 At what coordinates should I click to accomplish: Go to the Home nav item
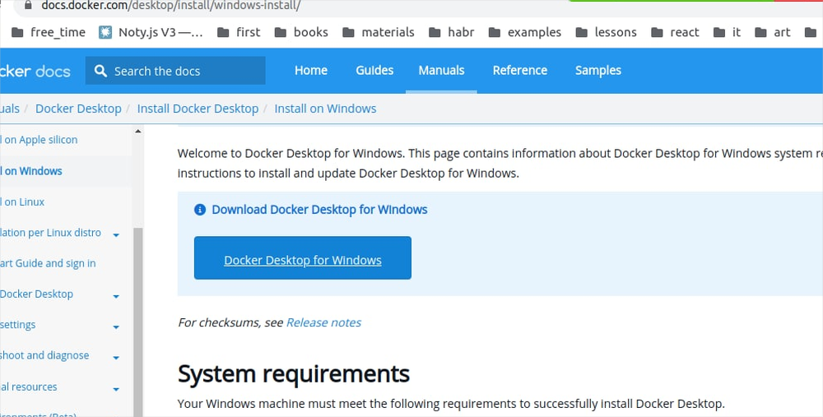pos(311,70)
